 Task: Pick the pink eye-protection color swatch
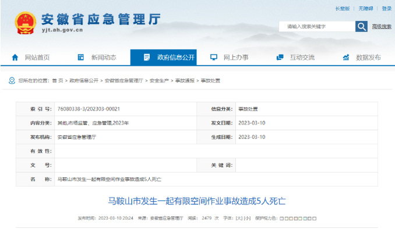(x=295, y=219)
